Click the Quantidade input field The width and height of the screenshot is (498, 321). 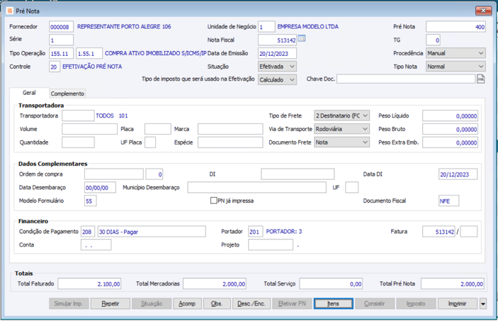pos(78,142)
